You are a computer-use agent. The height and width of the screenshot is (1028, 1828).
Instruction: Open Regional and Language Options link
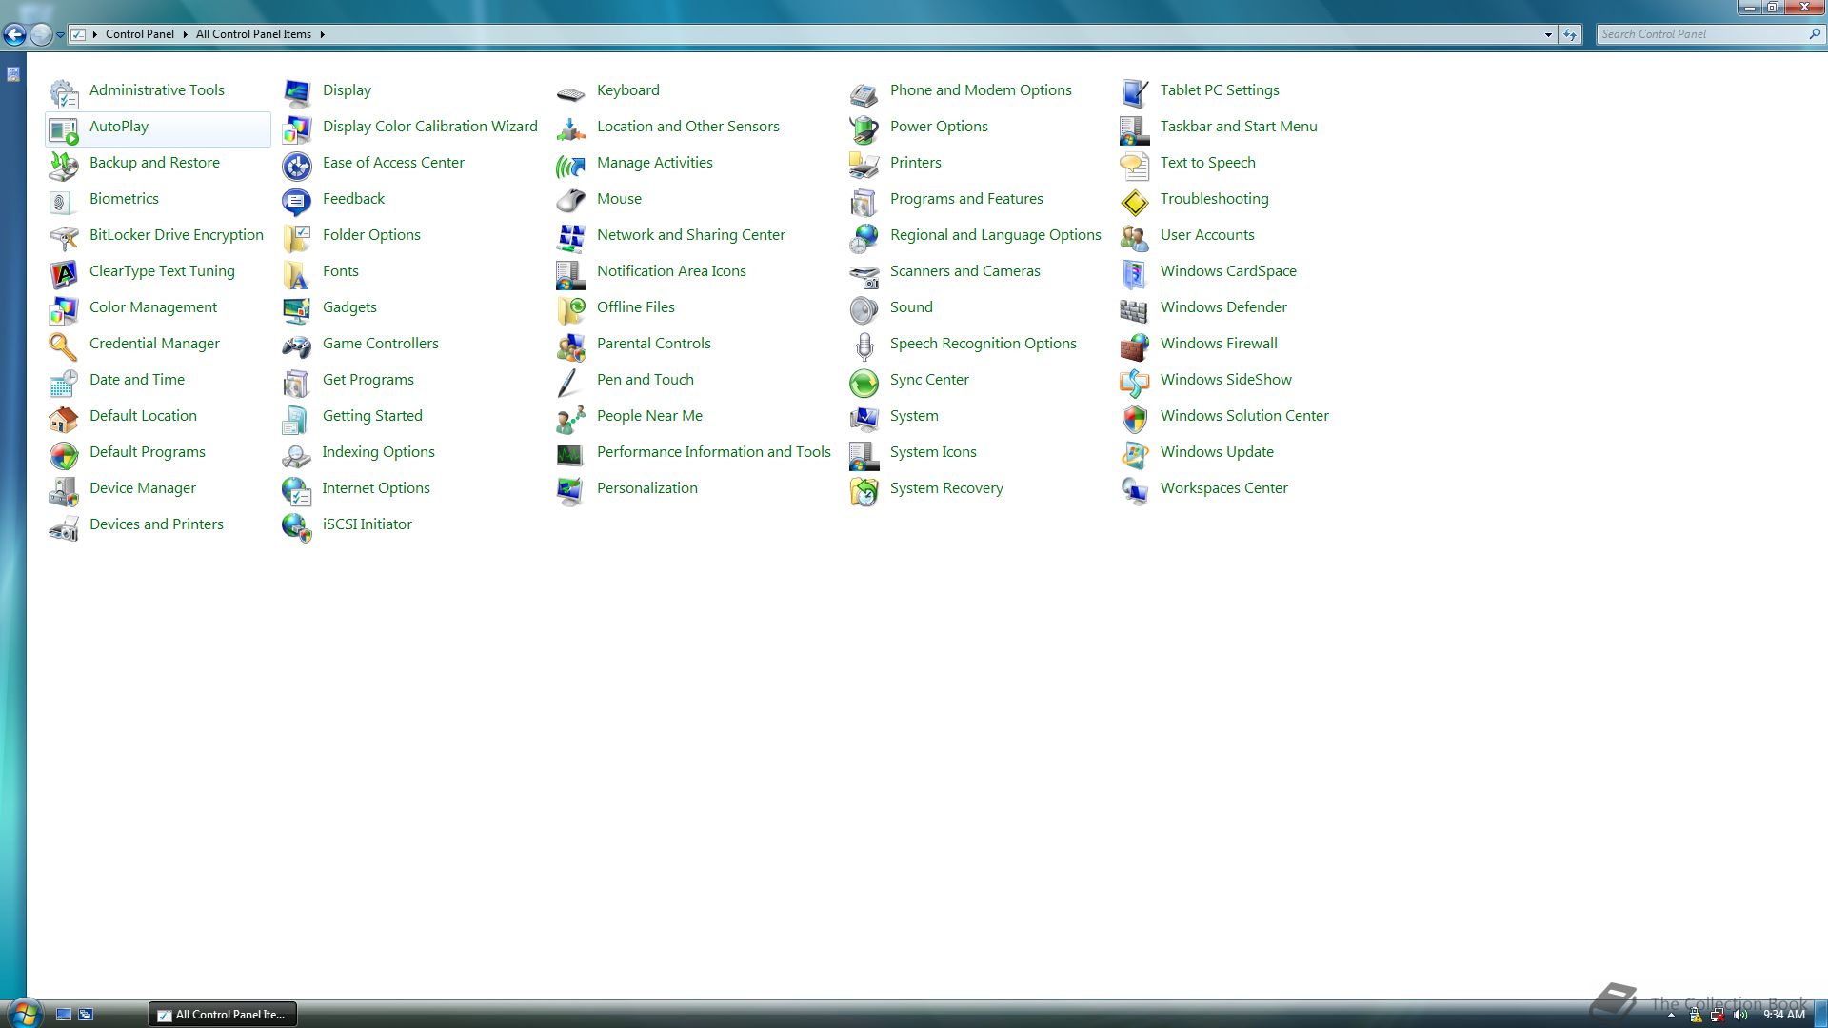[996, 234]
